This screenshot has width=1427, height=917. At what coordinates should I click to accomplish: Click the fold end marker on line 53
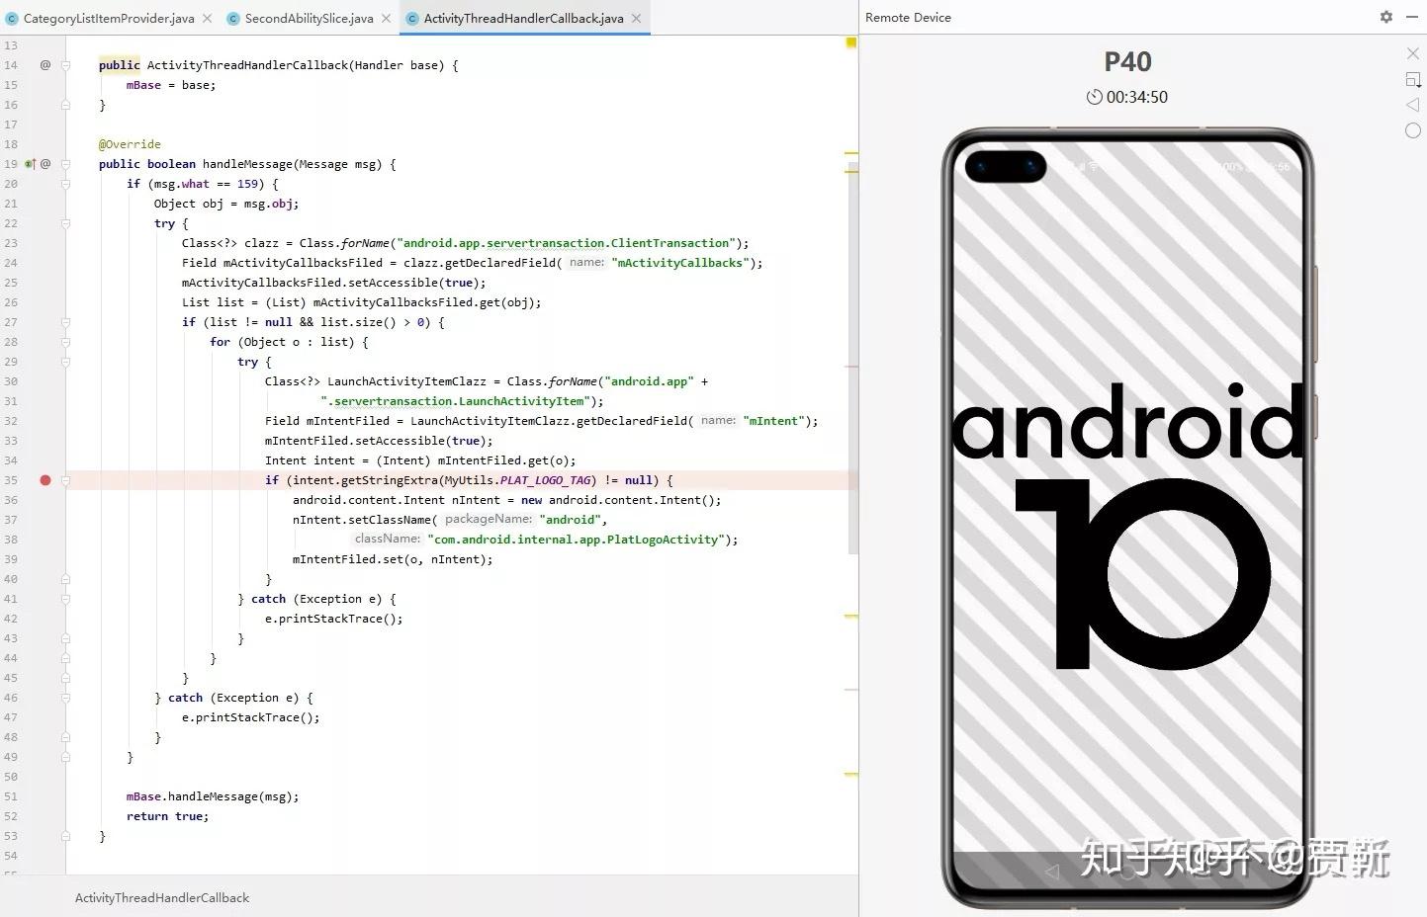click(x=66, y=836)
